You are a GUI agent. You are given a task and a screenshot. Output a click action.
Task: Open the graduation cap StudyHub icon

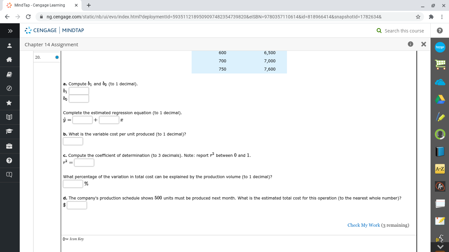click(x=10, y=132)
